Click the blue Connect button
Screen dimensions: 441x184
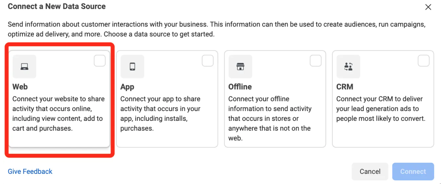click(413, 172)
